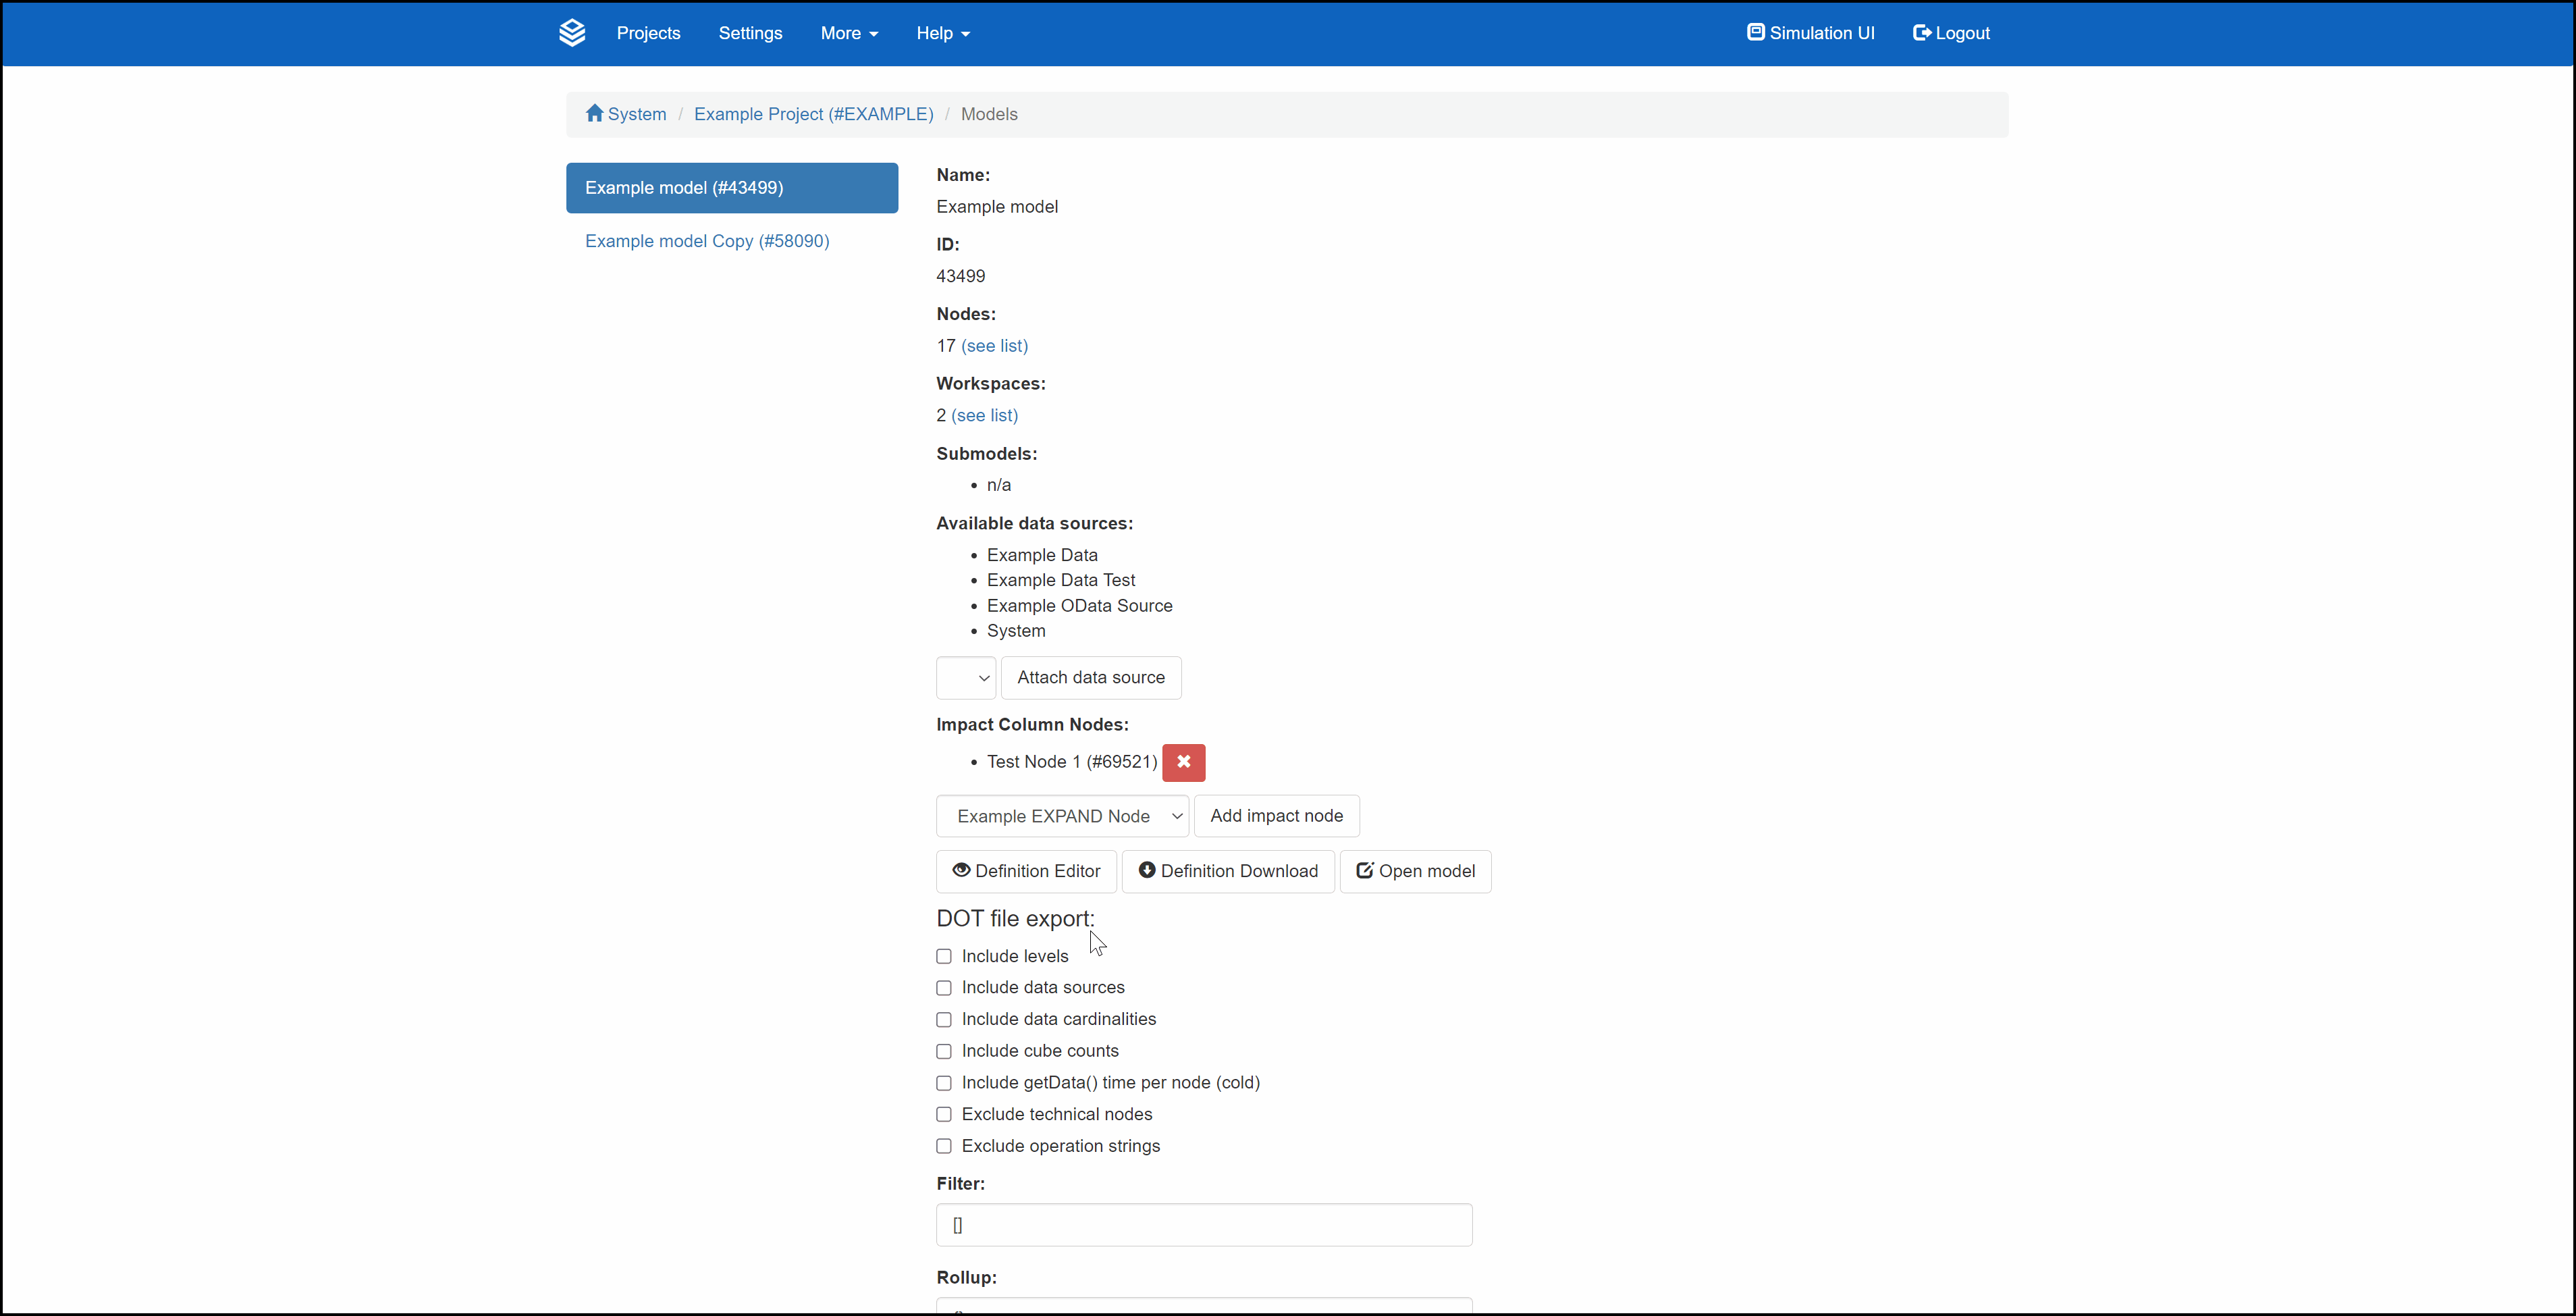Screen dimensions: 2576x1316
Task: Click the Definition Download button
Action: pyautogui.click(x=1228, y=871)
